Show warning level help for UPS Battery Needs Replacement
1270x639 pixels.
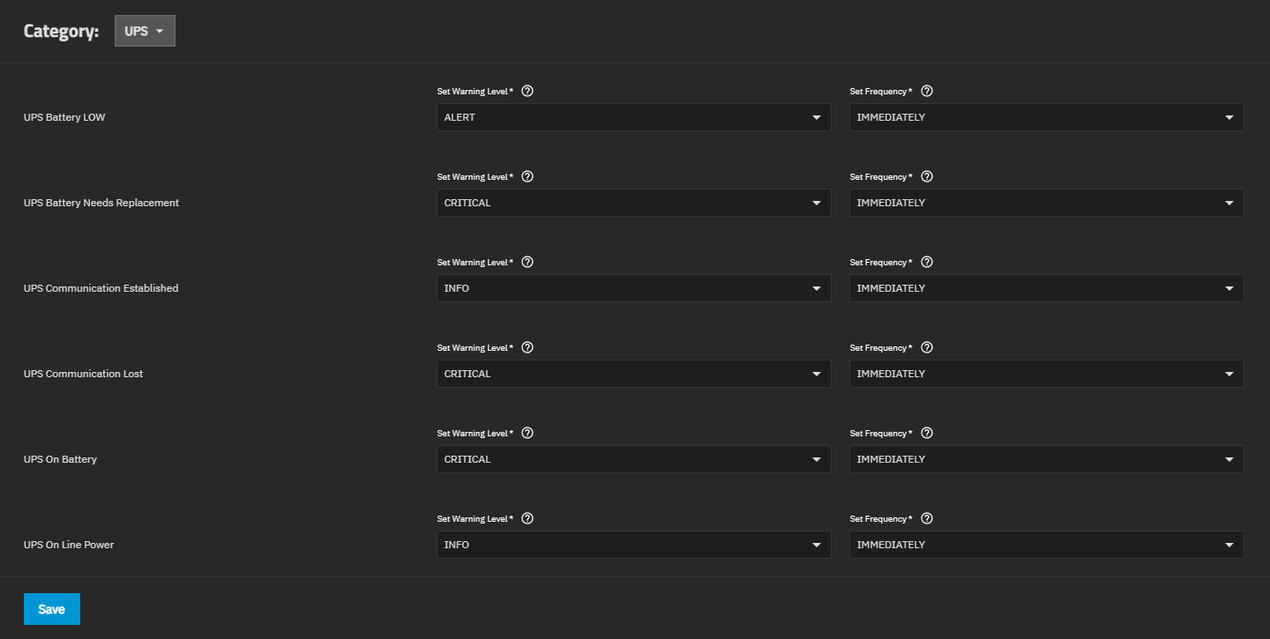[x=527, y=176]
